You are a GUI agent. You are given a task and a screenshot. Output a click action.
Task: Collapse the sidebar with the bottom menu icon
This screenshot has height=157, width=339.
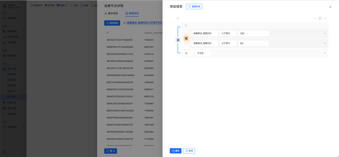click(x=4, y=152)
